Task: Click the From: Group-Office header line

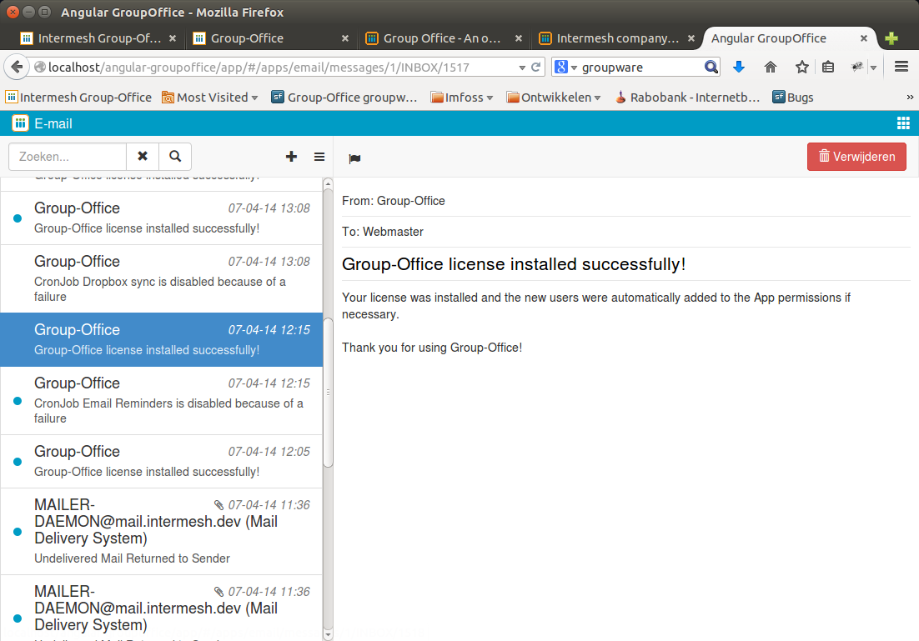Action: 394,201
